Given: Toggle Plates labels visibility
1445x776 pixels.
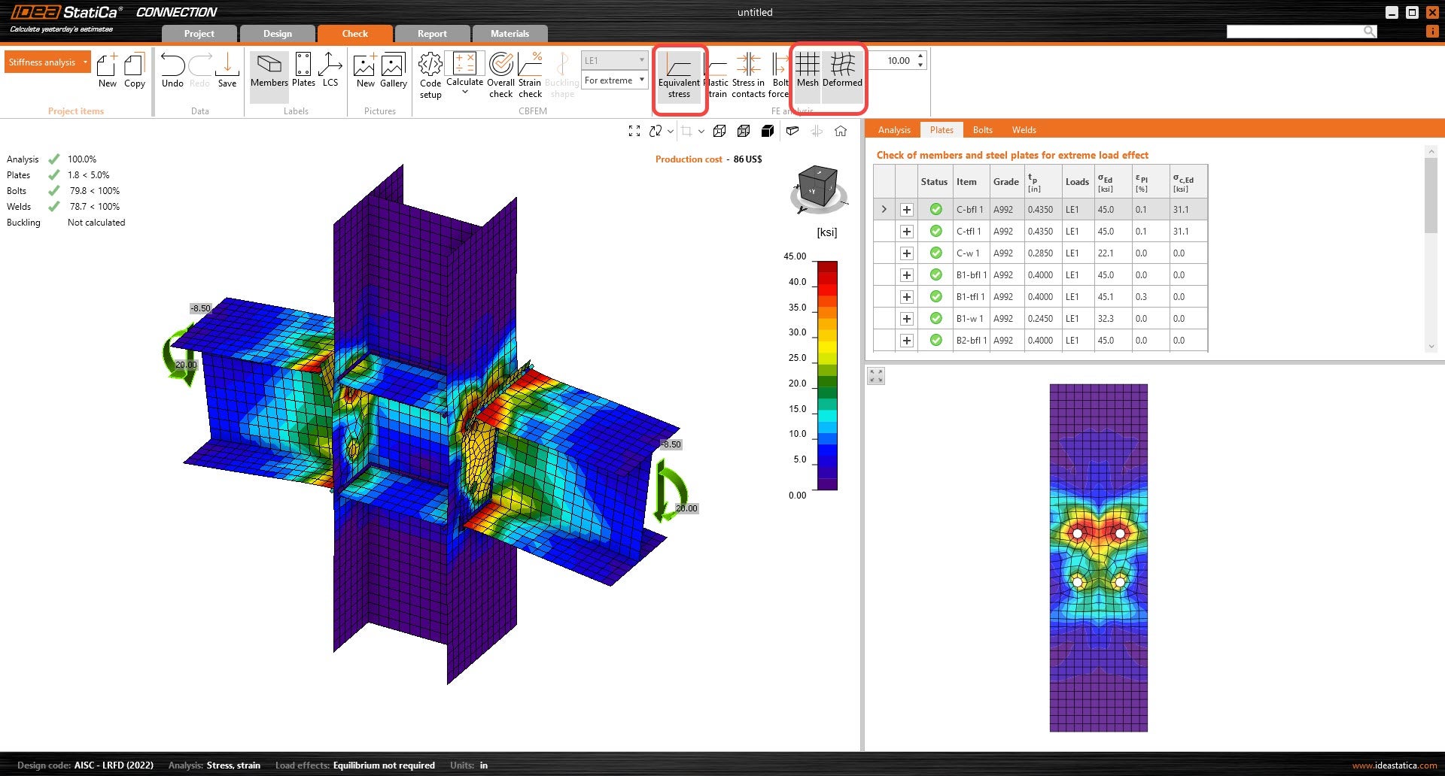Looking at the screenshot, I should [x=303, y=71].
